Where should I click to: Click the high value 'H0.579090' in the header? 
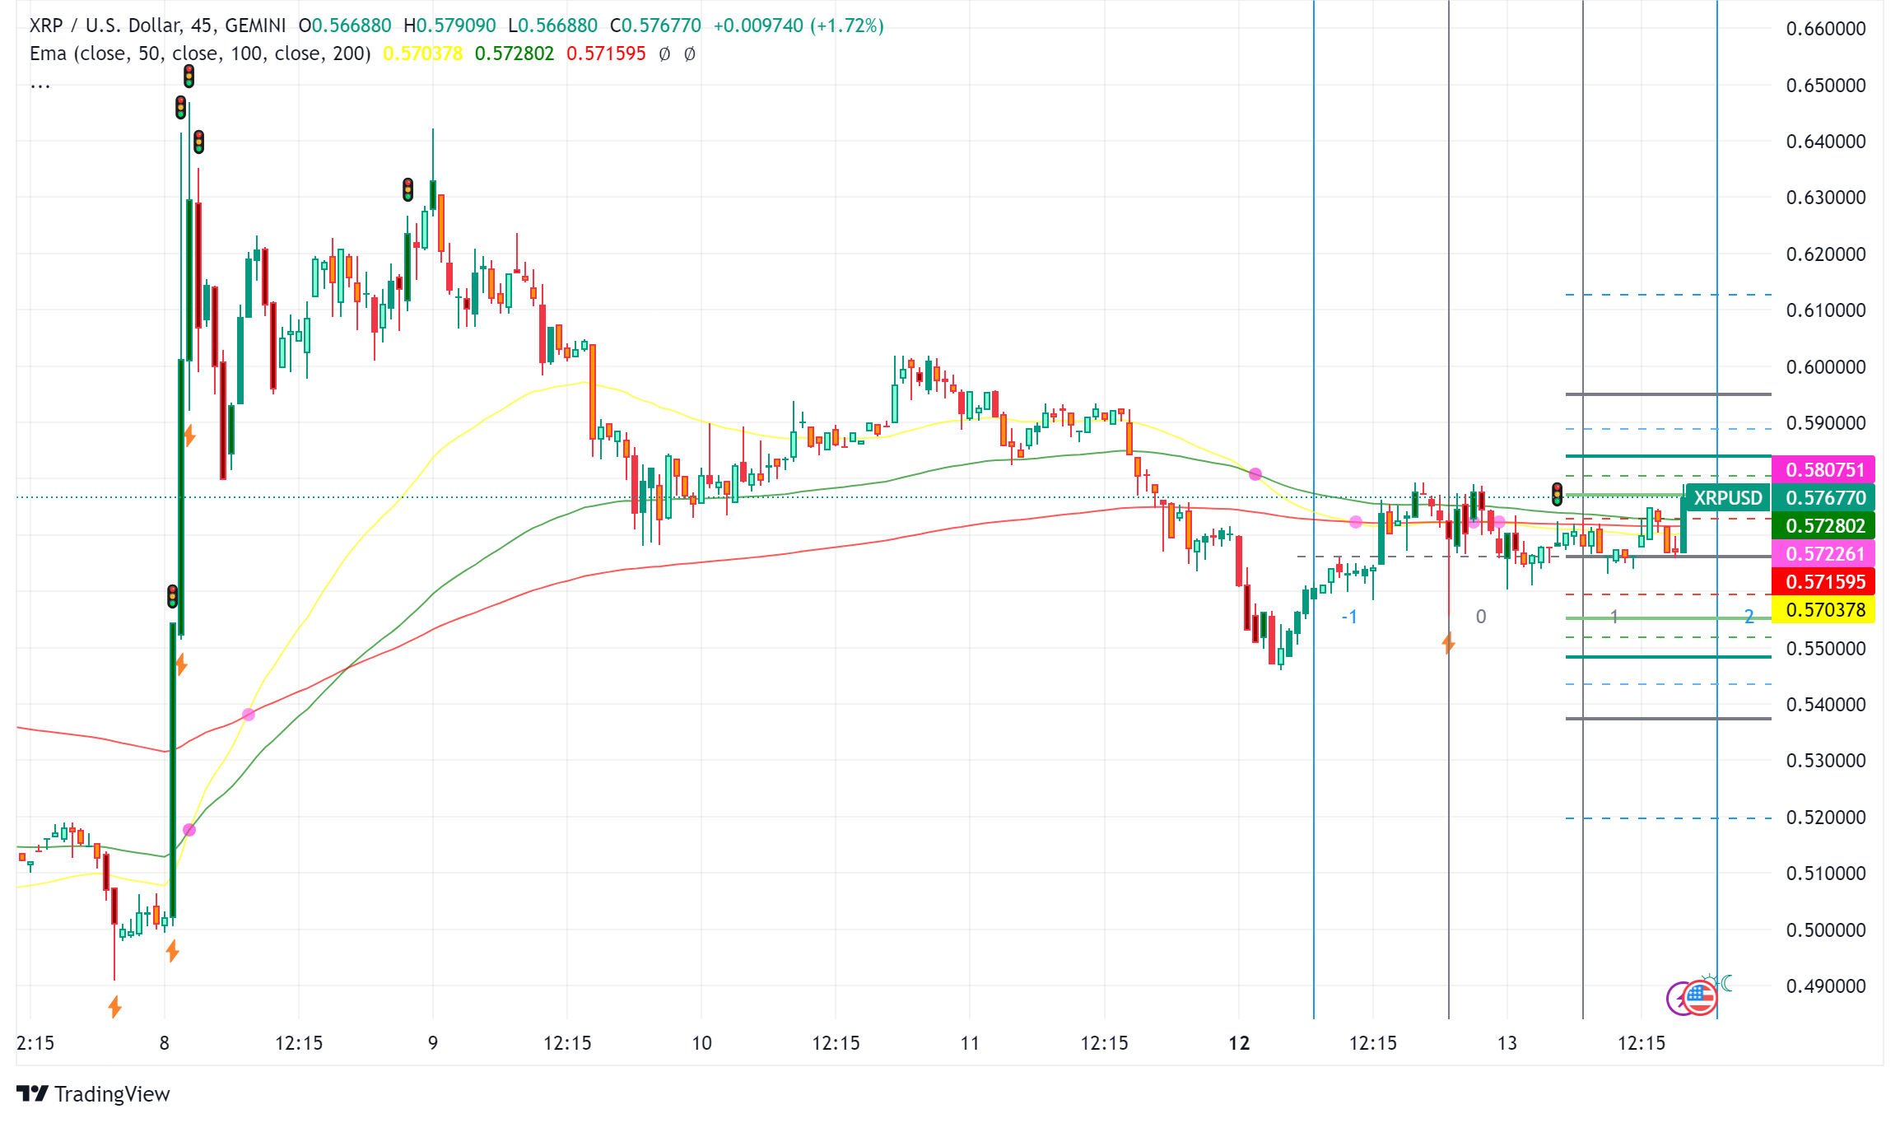pos(449,26)
